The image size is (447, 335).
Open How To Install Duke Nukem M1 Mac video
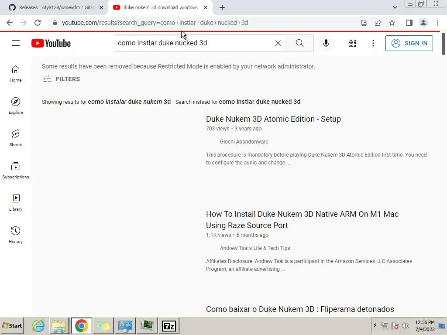tap(302, 220)
